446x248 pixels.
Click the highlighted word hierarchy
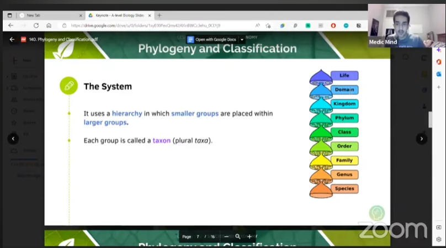click(127, 114)
